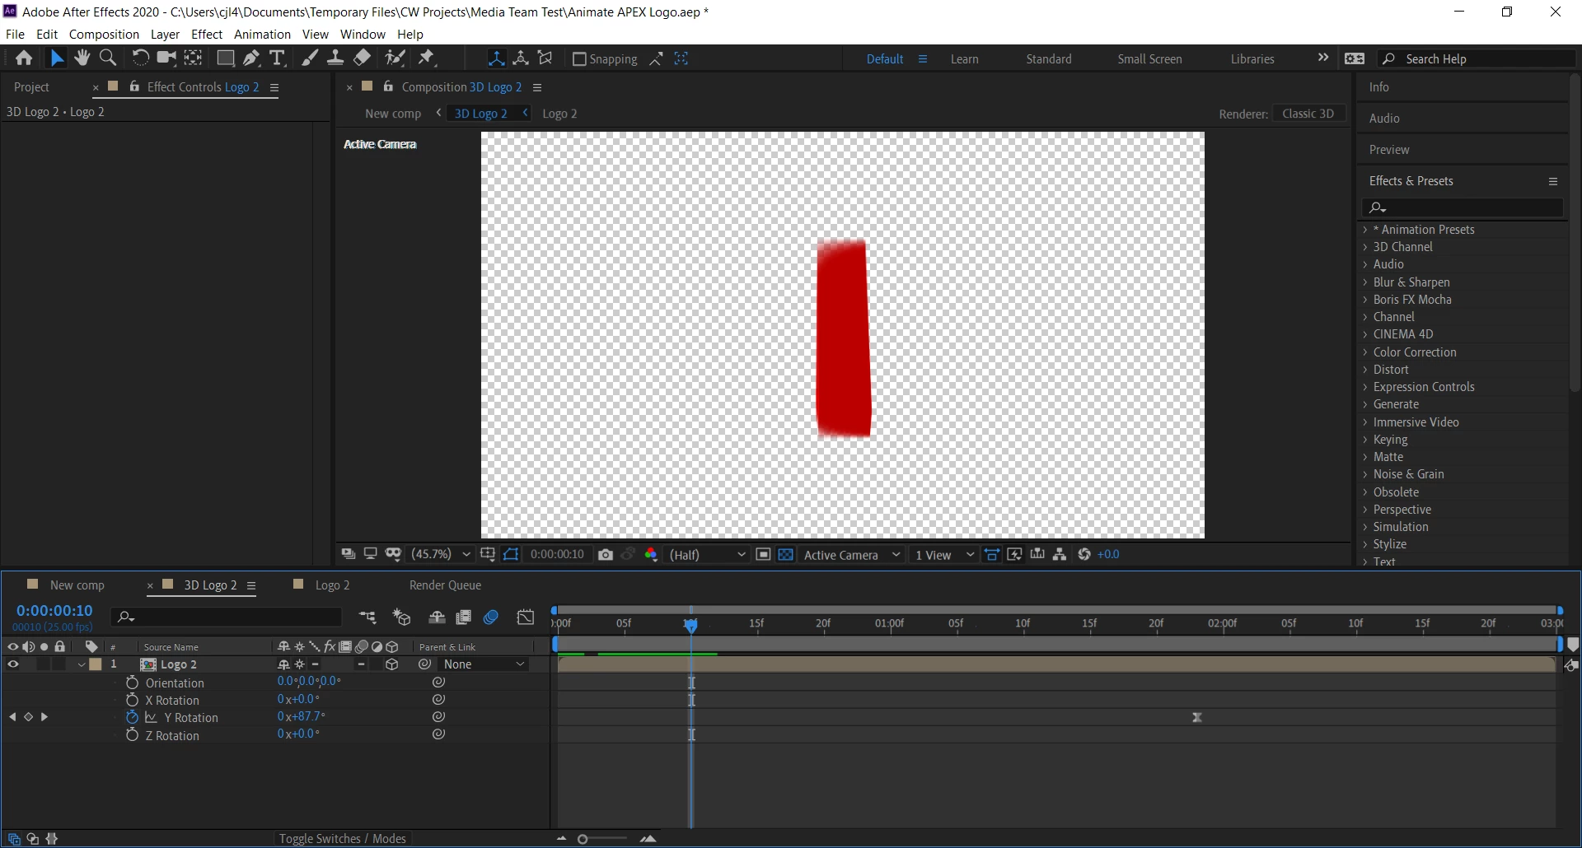
Task: Select the Clone Stamp tool
Action: pos(335,58)
